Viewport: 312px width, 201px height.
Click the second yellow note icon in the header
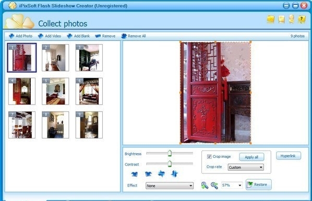pyautogui.click(x=281, y=19)
